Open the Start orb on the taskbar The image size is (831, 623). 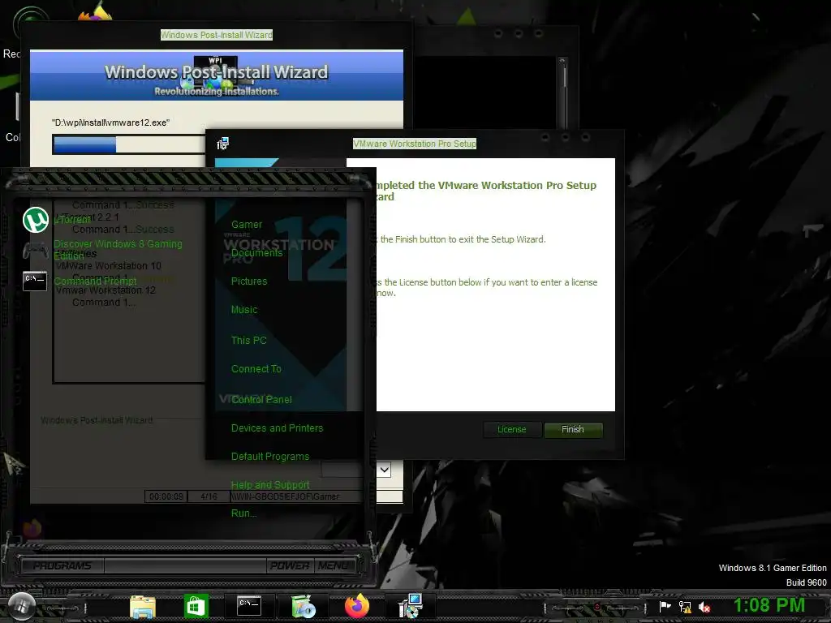[x=22, y=605]
